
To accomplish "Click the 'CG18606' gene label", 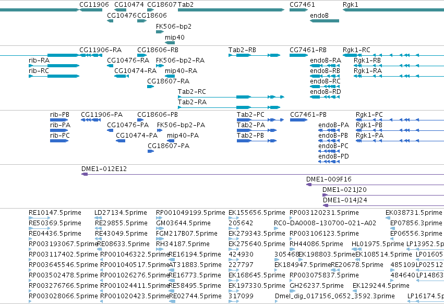I will click(152, 16).
